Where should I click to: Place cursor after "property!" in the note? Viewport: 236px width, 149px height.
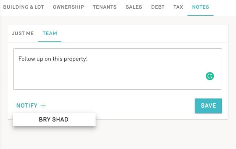[88, 59]
